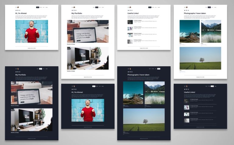The image size is (234, 145).
Task: Open DO MORE iMac image on dark Portfolio page
Action: pos(32,120)
